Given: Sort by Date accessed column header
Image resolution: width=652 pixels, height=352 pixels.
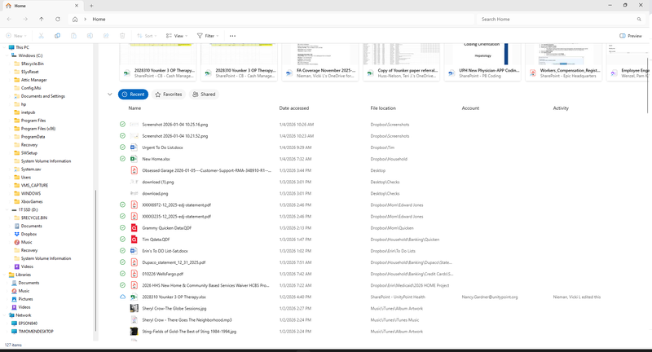Looking at the screenshot, I should point(293,108).
